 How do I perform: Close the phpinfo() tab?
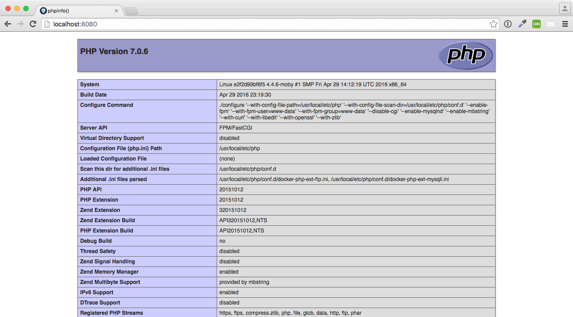[x=116, y=10]
